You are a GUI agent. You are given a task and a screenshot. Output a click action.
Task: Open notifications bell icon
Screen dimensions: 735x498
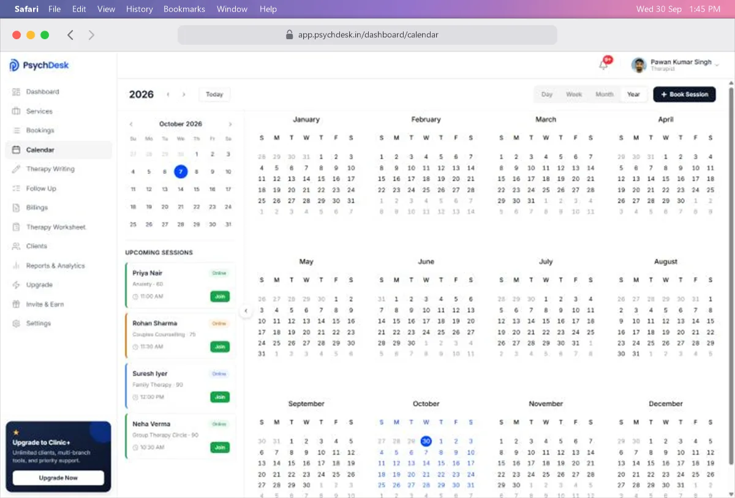click(x=604, y=64)
